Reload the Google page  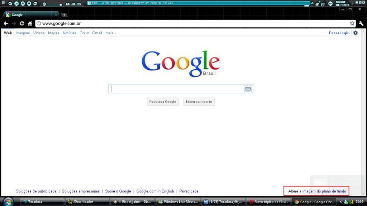point(22,23)
